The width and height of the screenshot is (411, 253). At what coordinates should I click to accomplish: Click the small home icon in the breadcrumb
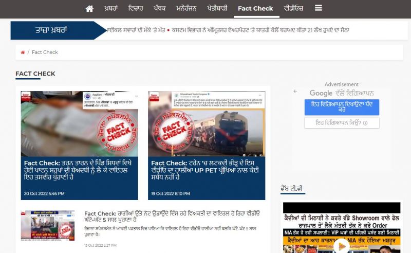click(x=23, y=52)
